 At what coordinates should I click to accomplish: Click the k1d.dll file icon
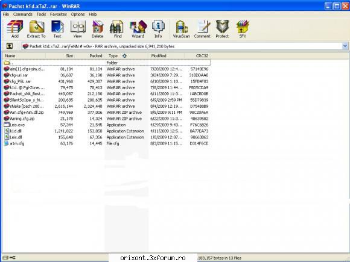[x=7, y=131]
